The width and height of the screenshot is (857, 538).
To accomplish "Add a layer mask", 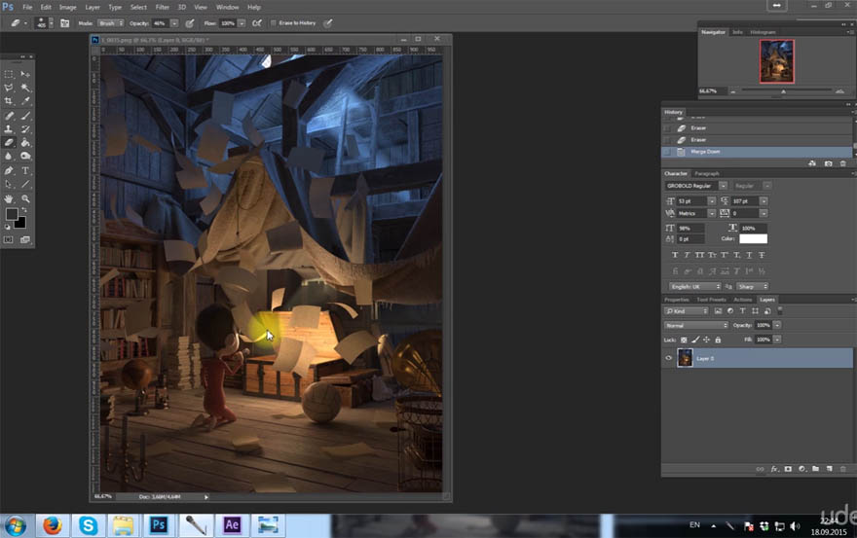I will pyautogui.click(x=788, y=469).
